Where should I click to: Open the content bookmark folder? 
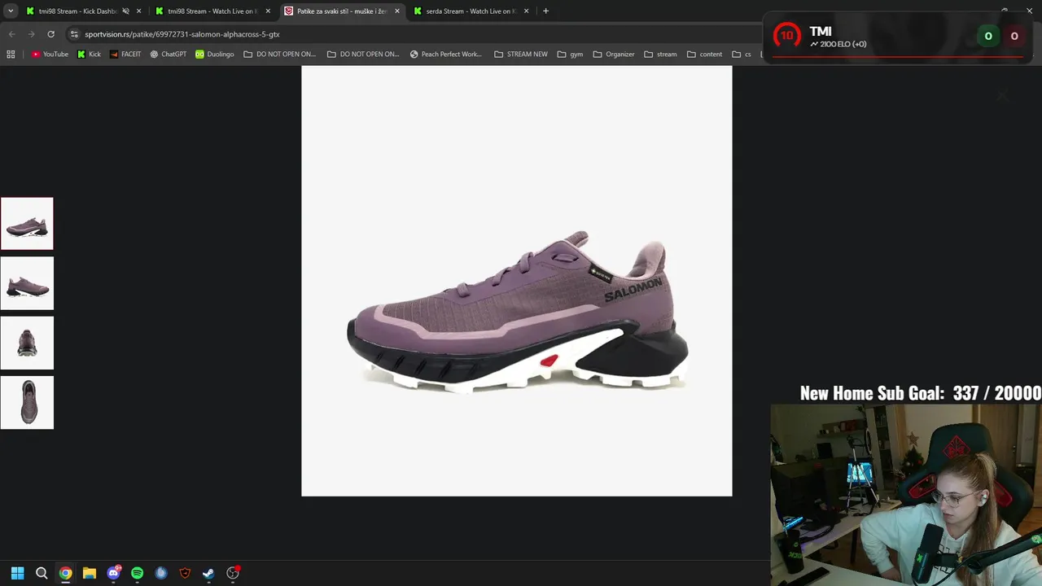[x=704, y=55]
